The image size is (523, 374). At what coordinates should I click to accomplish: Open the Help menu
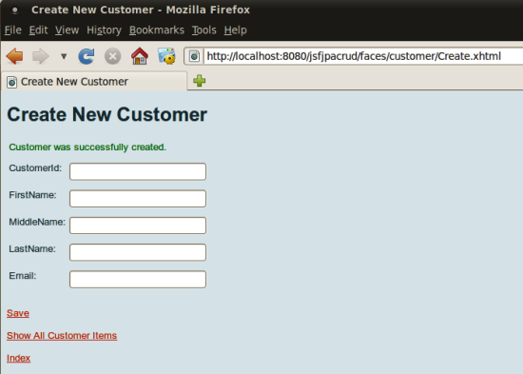click(236, 30)
